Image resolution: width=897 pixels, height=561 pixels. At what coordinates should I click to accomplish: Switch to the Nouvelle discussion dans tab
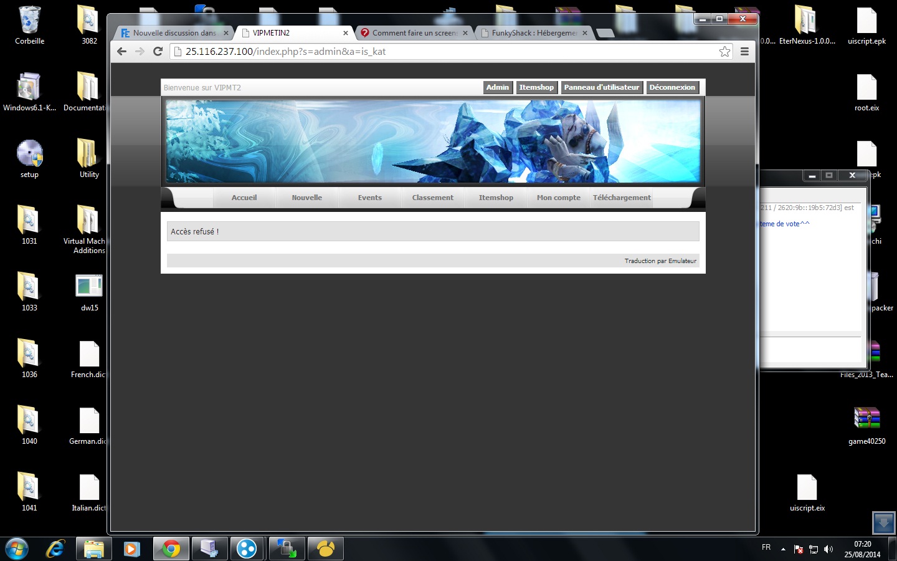174,33
